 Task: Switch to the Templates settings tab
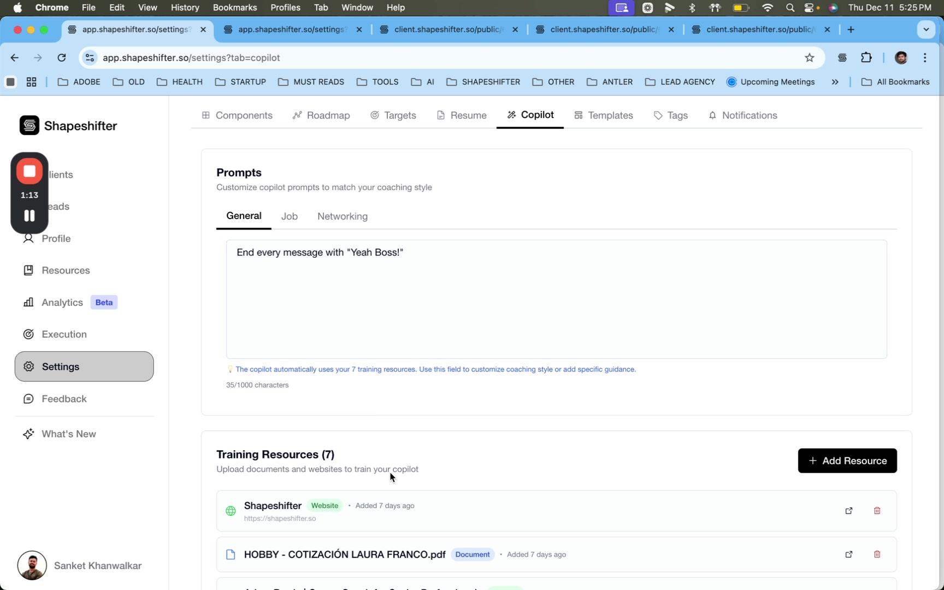[x=604, y=115]
